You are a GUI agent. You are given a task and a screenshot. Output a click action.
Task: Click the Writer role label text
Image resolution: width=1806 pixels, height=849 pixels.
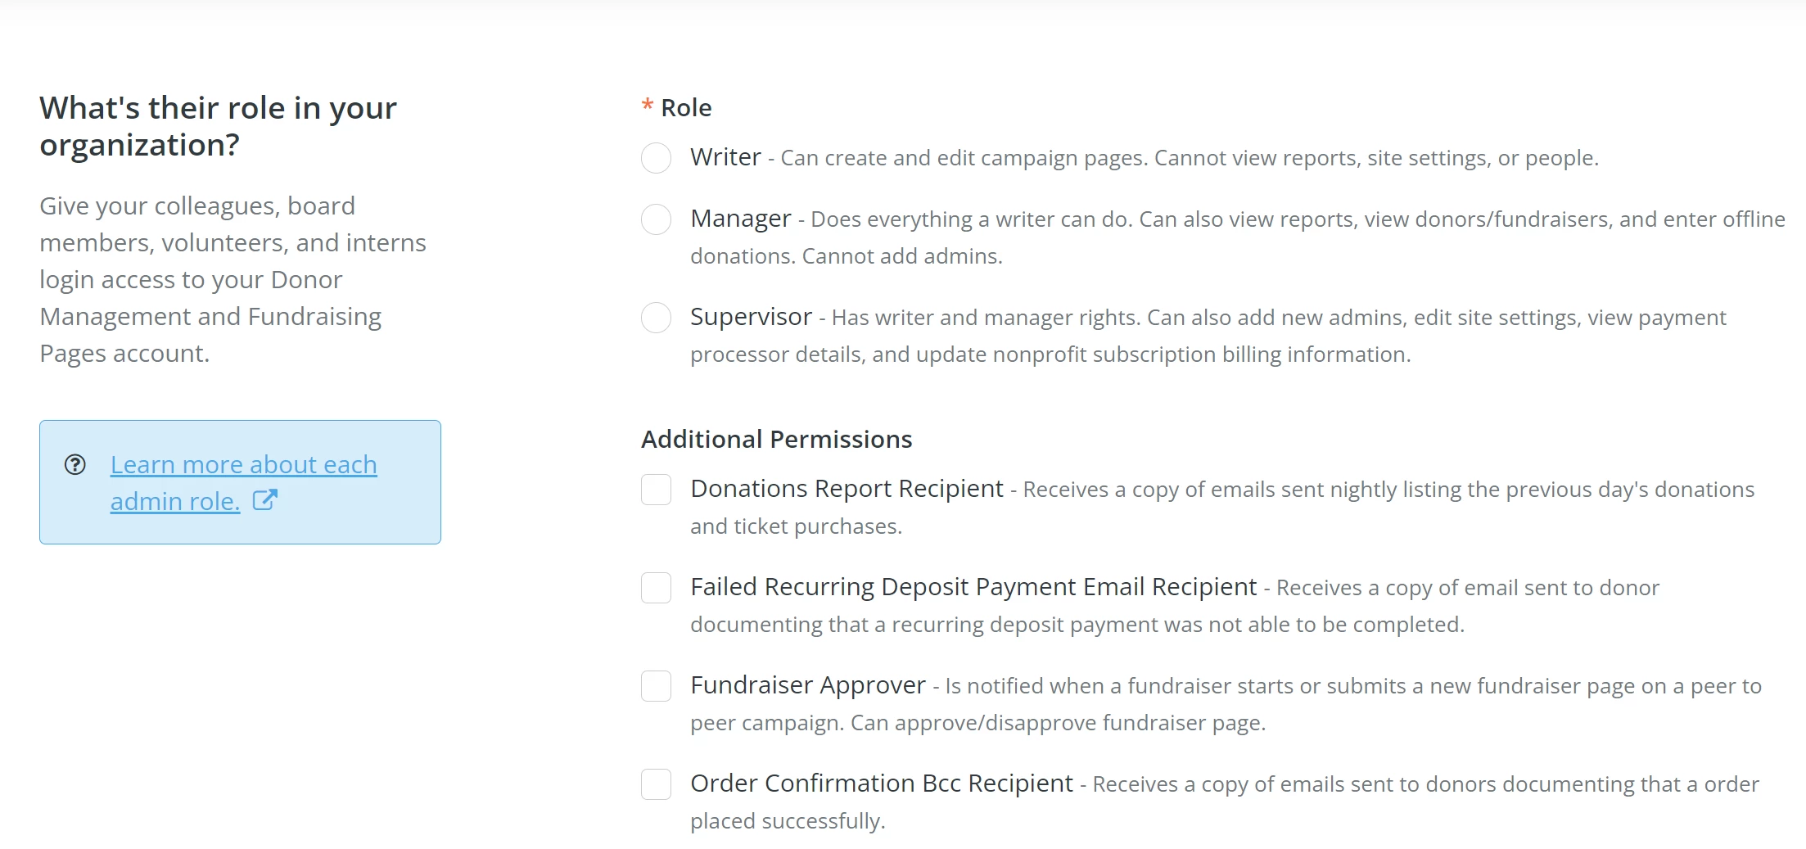[x=725, y=157]
